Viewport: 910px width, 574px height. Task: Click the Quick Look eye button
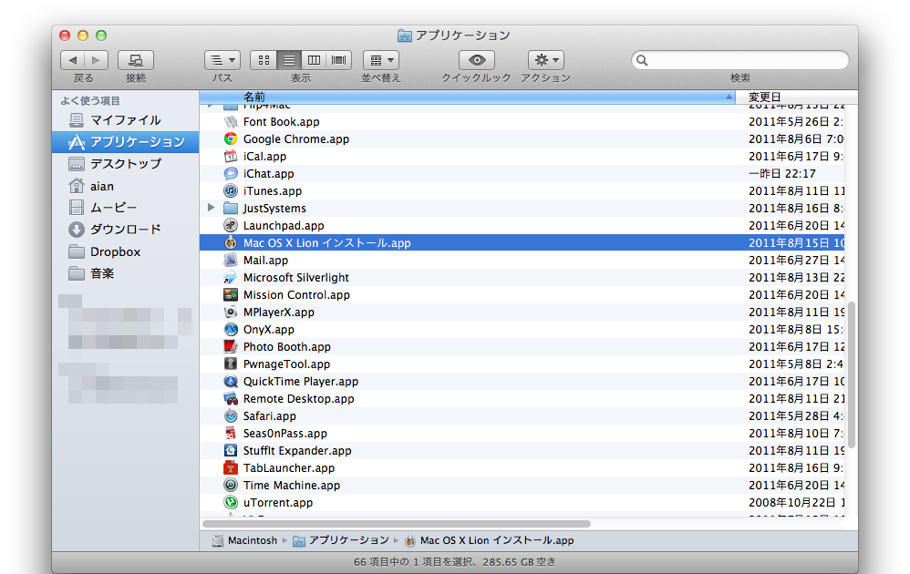click(x=477, y=60)
